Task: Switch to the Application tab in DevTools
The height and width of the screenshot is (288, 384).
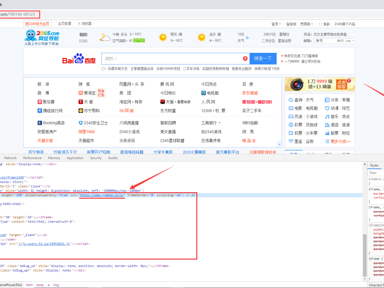Action: (x=75, y=158)
